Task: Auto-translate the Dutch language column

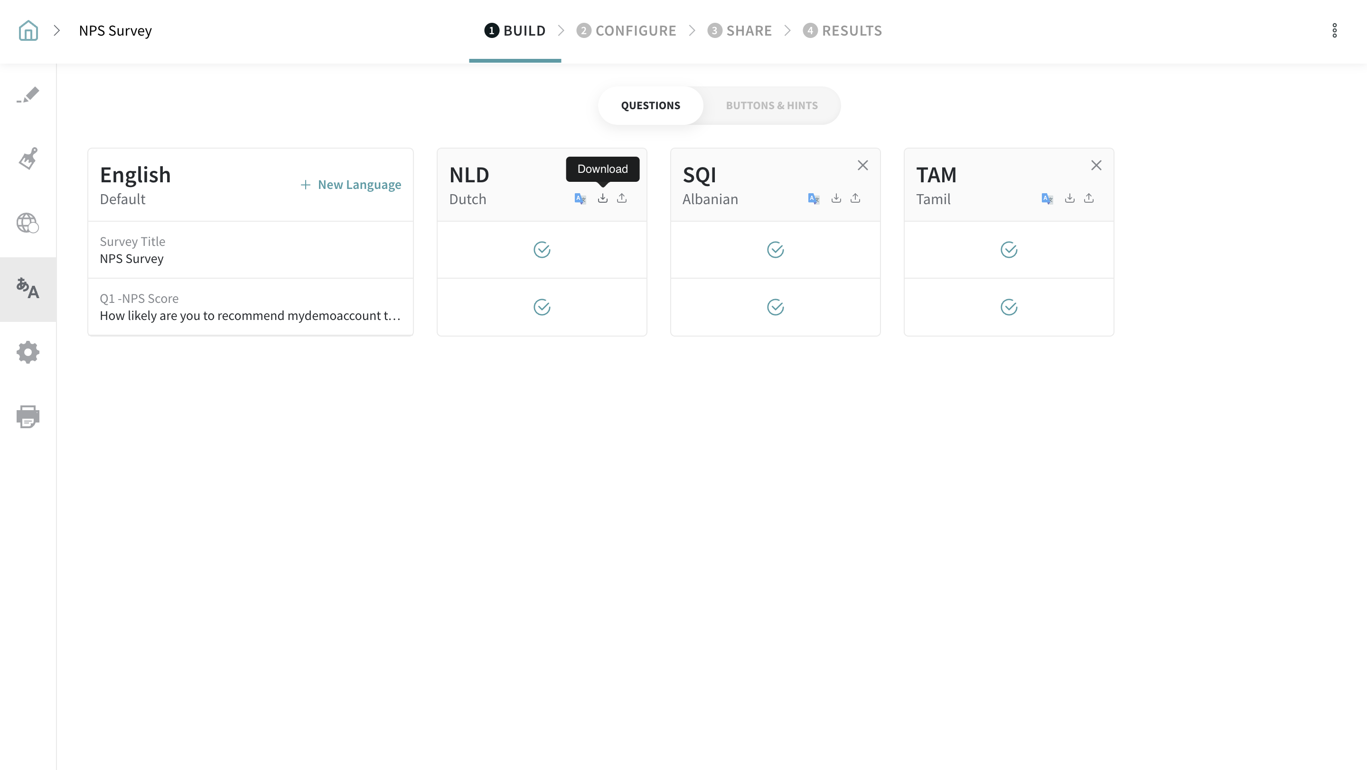Action: click(x=580, y=199)
